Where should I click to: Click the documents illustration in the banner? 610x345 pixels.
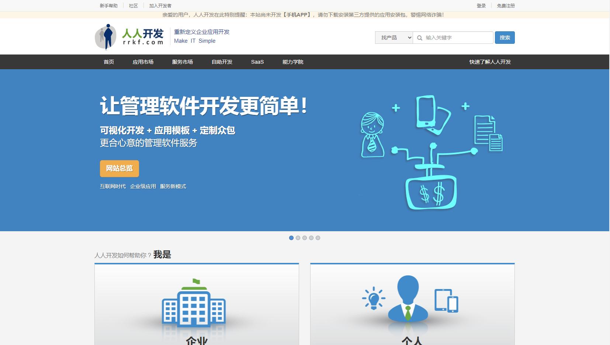pos(487,131)
